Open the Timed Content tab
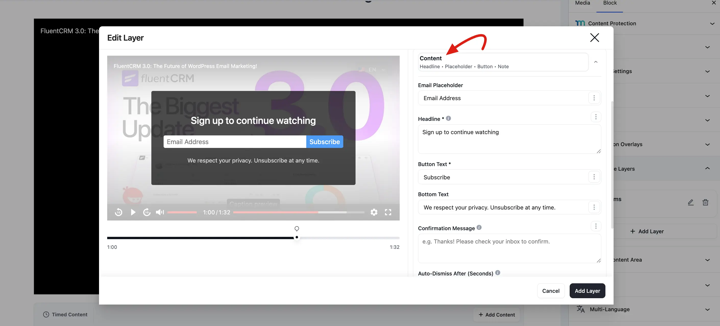Screen dimensions: 720x326 [x=65, y=315]
